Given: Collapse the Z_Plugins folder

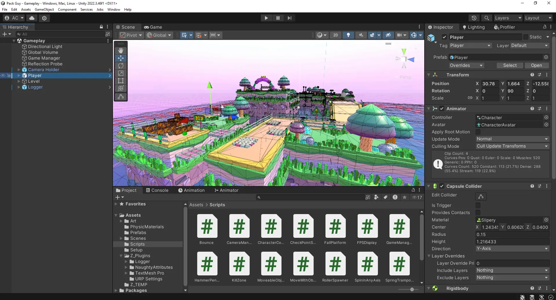Looking at the screenshot, I should (121, 256).
